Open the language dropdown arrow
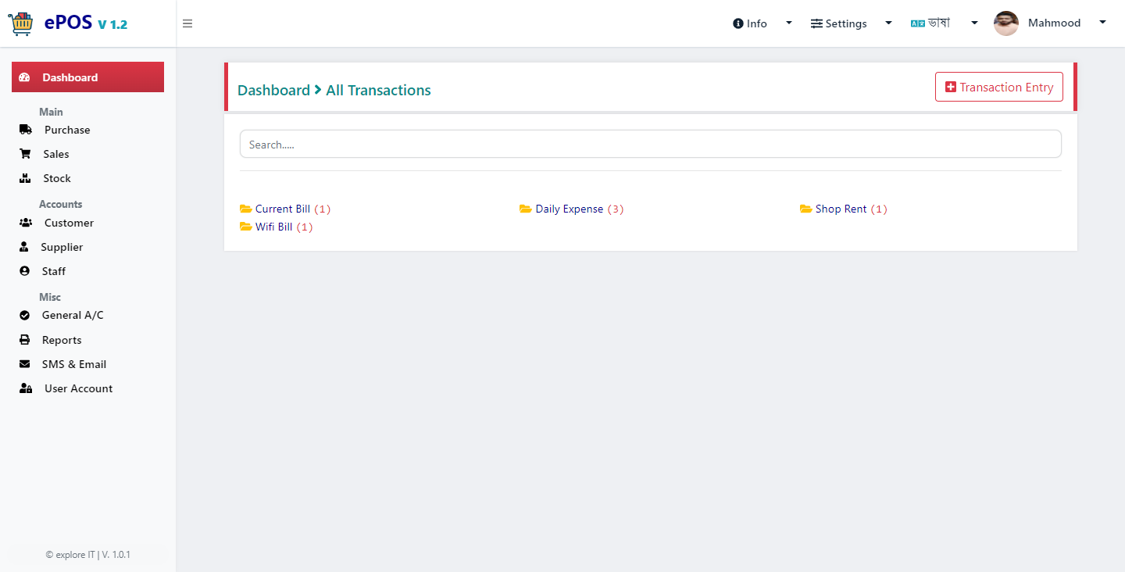This screenshot has height=572, width=1125. click(x=974, y=23)
